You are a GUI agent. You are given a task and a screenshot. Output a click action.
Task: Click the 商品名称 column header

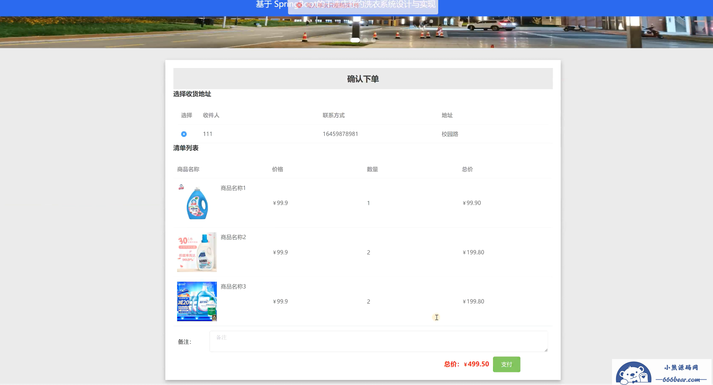pyautogui.click(x=188, y=169)
